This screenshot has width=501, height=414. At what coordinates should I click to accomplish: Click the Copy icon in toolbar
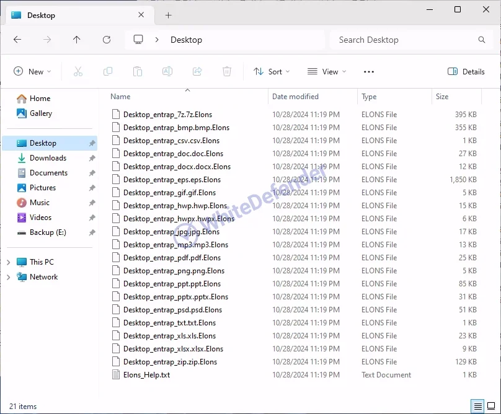pos(108,71)
